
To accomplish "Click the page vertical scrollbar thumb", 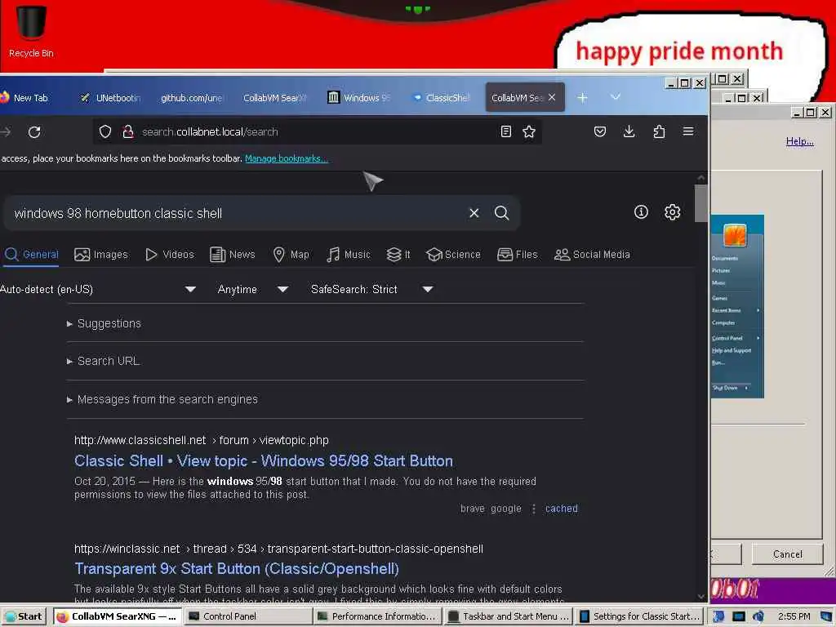I will pyautogui.click(x=700, y=202).
